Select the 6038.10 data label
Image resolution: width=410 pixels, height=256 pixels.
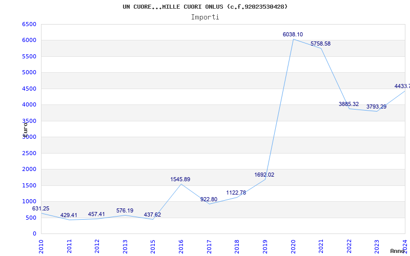click(293, 34)
